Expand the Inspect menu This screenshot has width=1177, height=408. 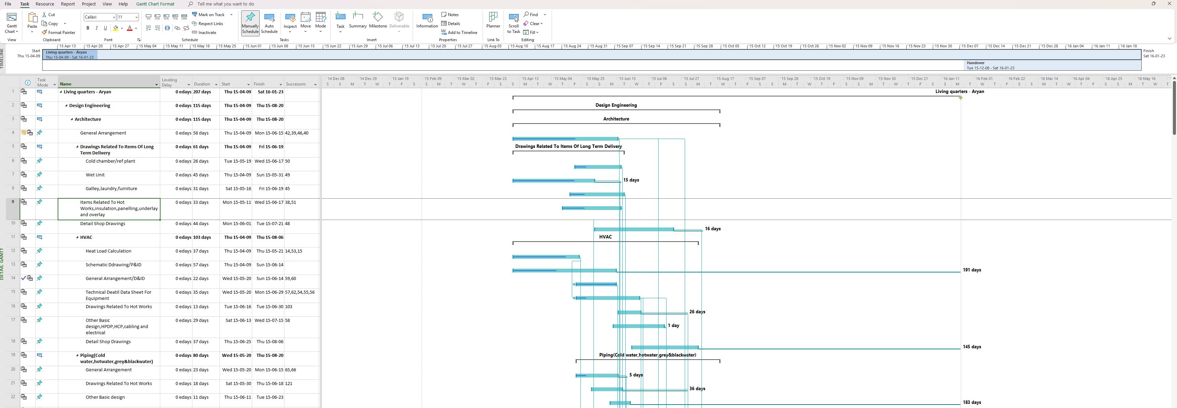coord(290,32)
